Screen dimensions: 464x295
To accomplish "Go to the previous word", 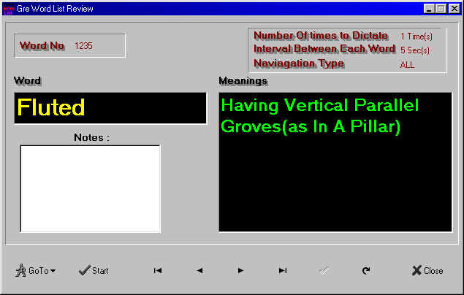I will 199,270.
